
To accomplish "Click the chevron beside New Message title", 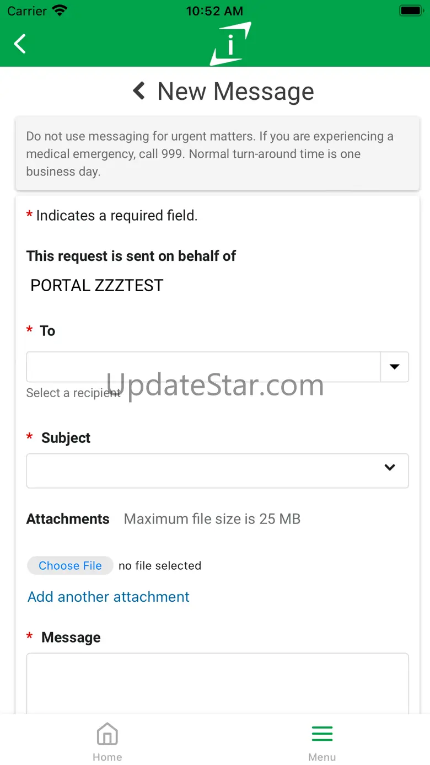I will [139, 91].
